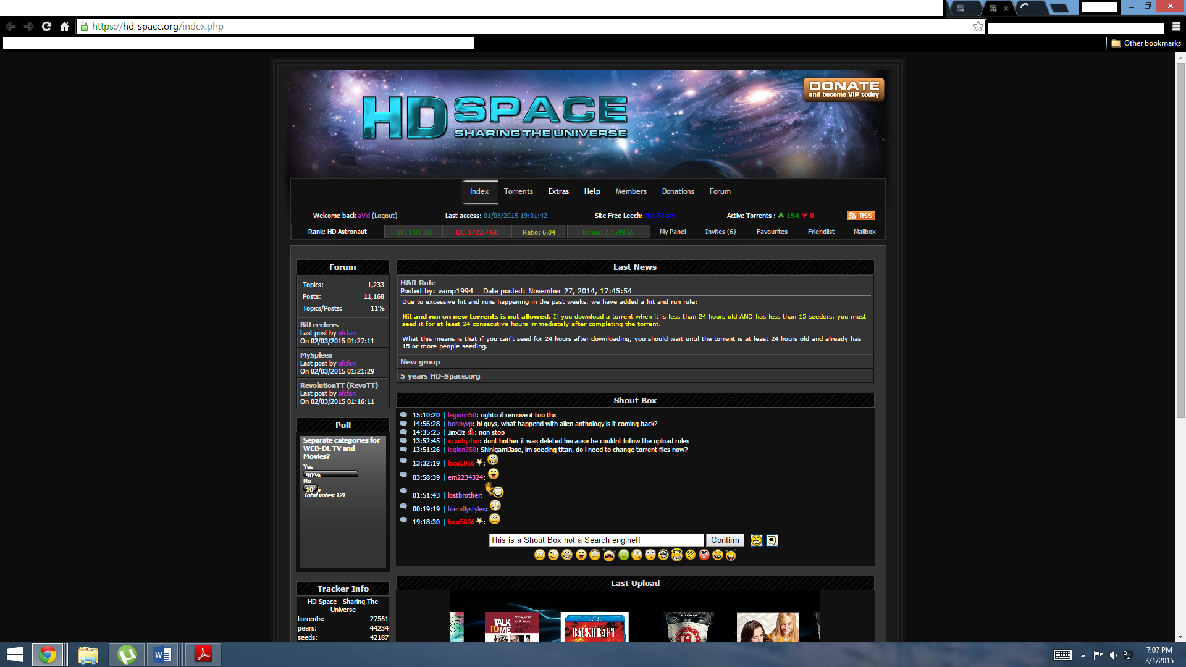Open the HD-Space - Sharing The Universe link
Screen dimensions: 1186x667
coord(343,606)
